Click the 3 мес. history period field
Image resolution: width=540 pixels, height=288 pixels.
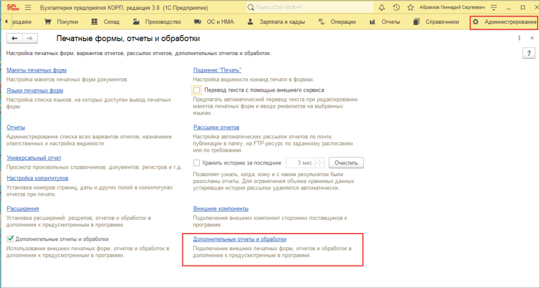coord(301,163)
